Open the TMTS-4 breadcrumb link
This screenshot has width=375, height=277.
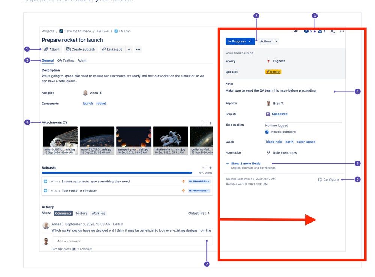tap(102, 31)
